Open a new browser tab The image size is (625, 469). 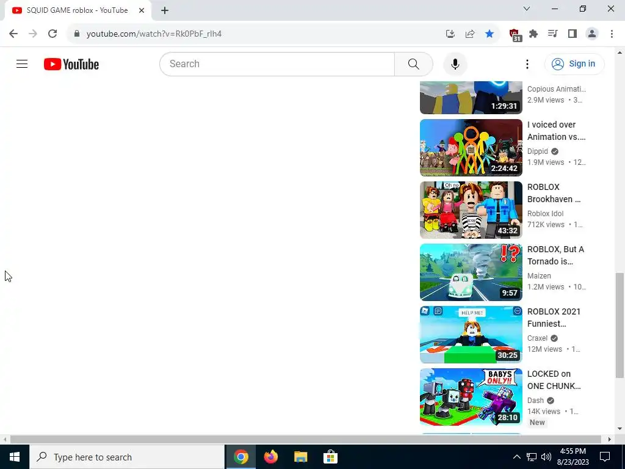pos(165,10)
